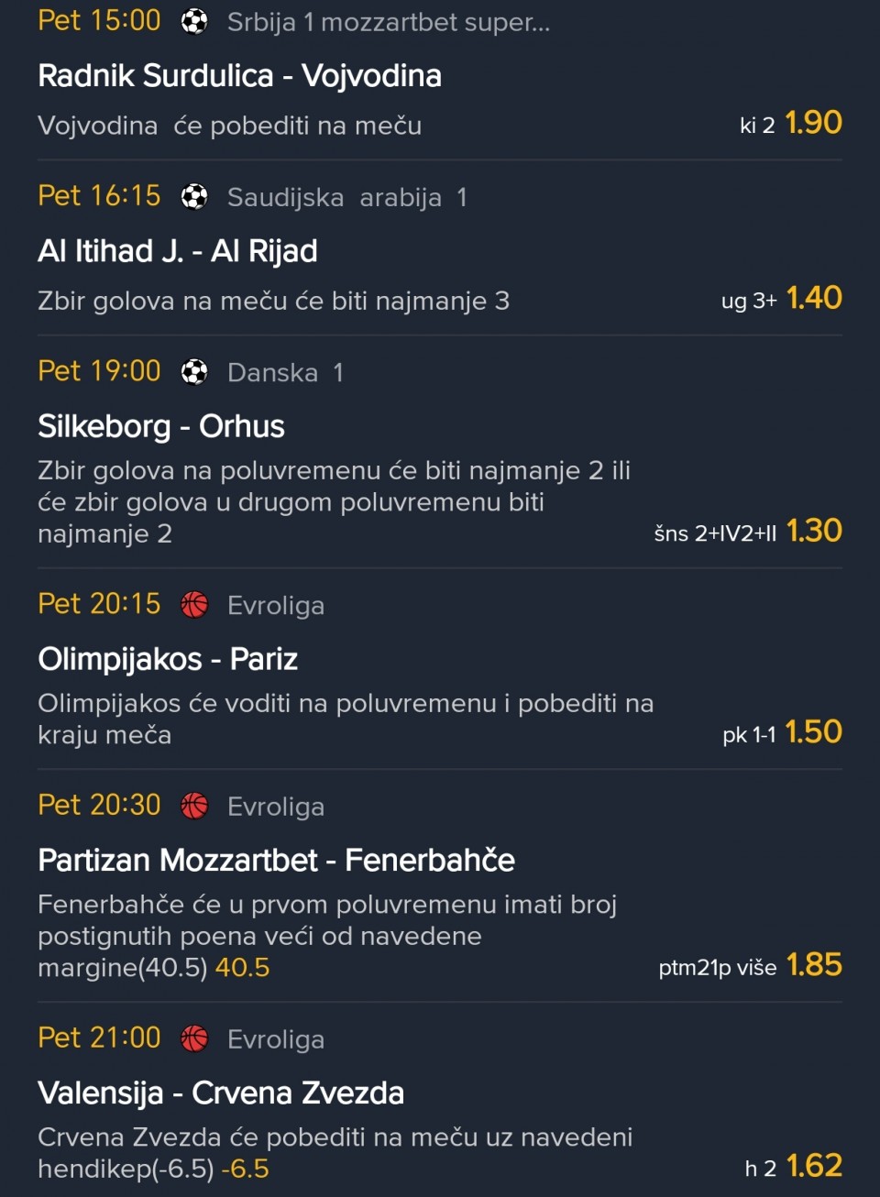The width and height of the screenshot is (880, 1197).
Task: Select the 1.30 odds on Silkeborg match
Action: click(x=813, y=531)
